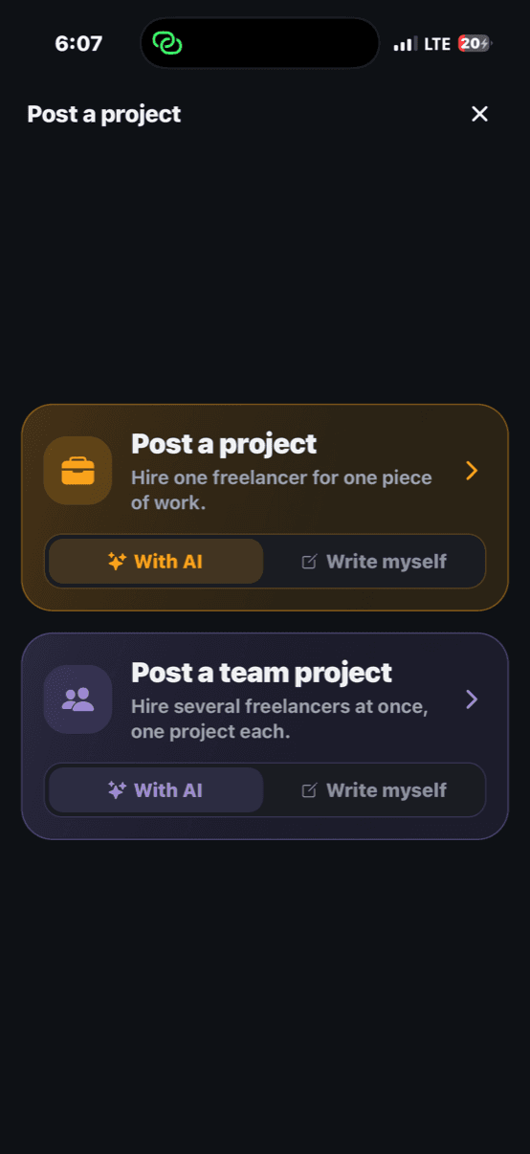Tap the Post a team project title
The height and width of the screenshot is (1154, 530).
tap(261, 673)
